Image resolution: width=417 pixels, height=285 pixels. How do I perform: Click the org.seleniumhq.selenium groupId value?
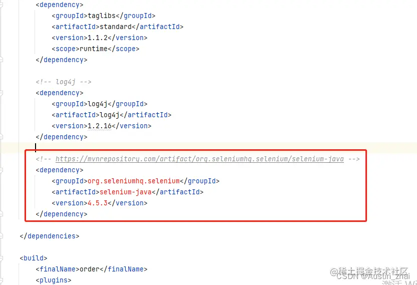(x=134, y=181)
